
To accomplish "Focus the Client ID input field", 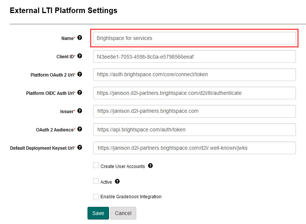I will click(x=194, y=57).
